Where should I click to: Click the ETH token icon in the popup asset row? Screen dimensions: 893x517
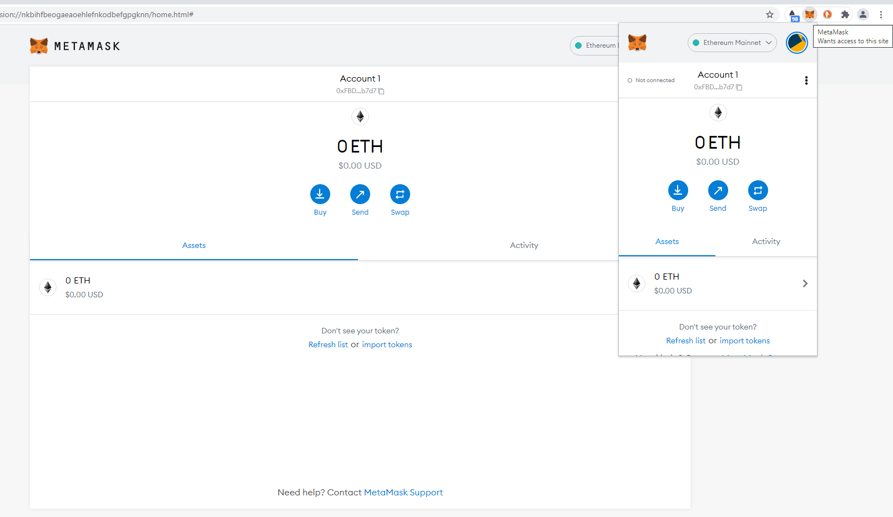click(637, 283)
